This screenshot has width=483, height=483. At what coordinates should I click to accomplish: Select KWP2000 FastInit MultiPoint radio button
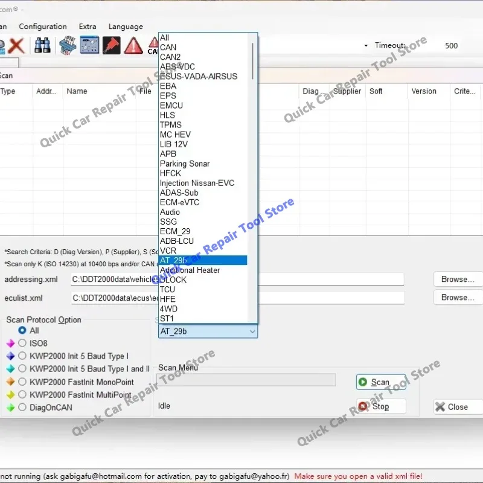pos(22,394)
